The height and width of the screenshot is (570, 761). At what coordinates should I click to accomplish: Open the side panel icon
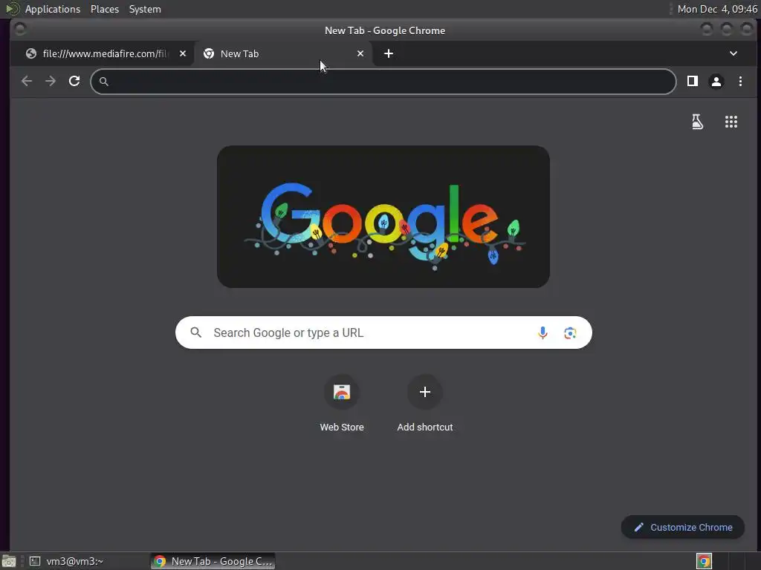[x=693, y=81]
